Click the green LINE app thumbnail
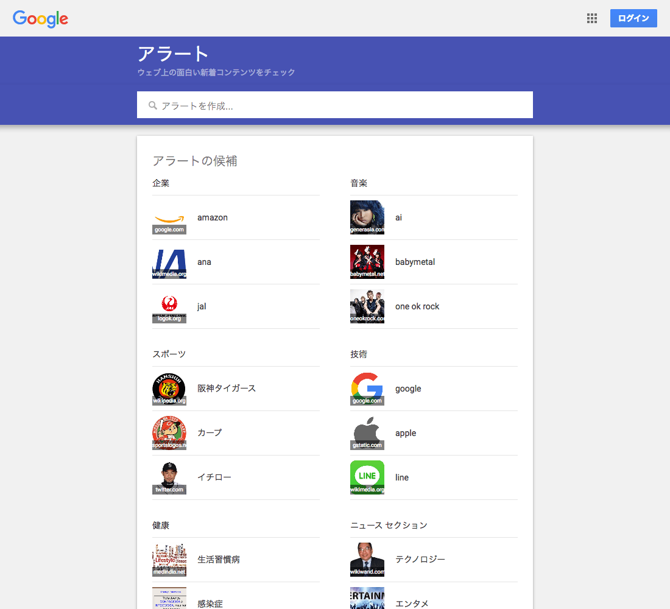This screenshot has height=609, width=670. click(x=367, y=477)
